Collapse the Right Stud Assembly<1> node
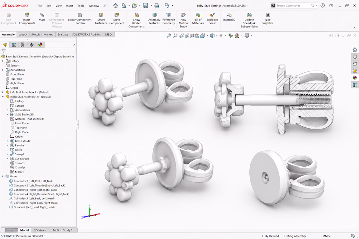Image resolution: width=359 pixels, height=239 pixels. click(x=3, y=97)
